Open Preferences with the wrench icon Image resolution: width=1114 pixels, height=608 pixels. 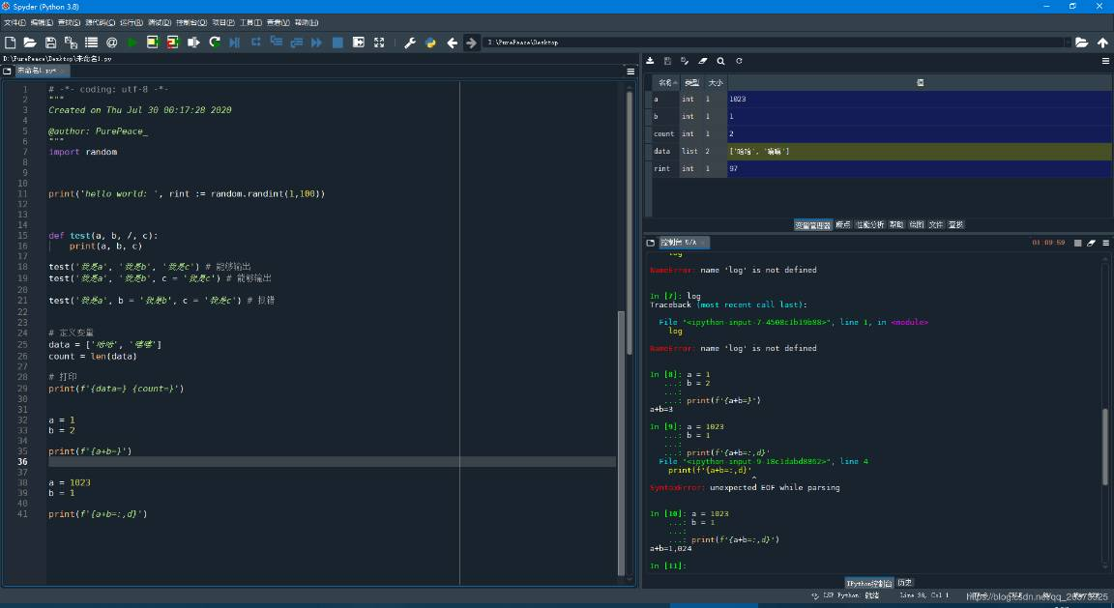[410, 43]
